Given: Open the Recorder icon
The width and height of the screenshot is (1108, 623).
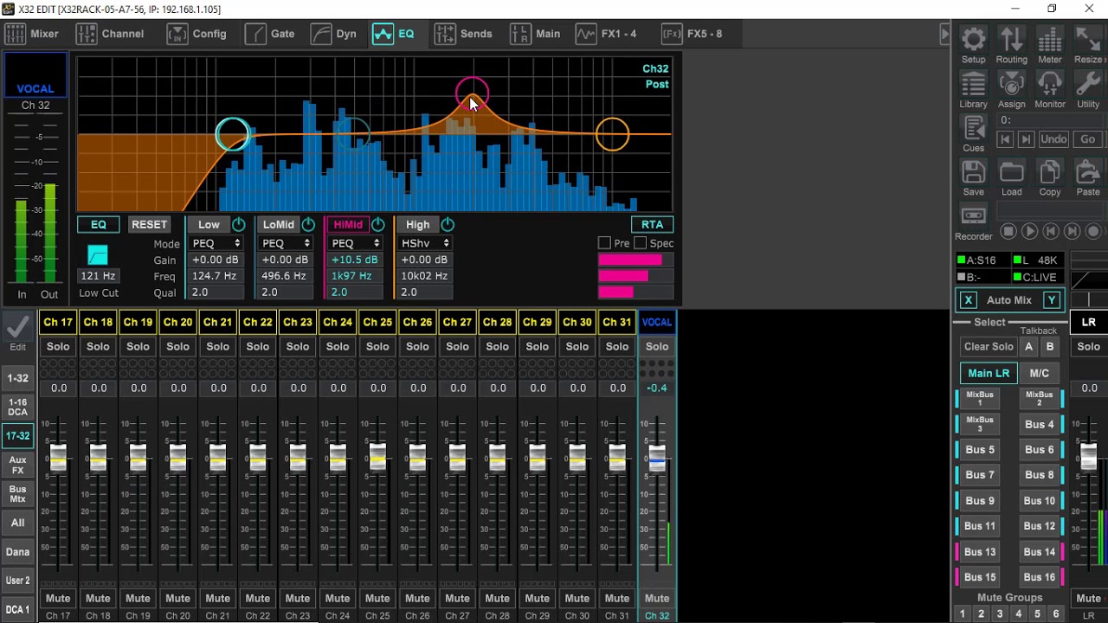Looking at the screenshot, I should click(973, 216).
